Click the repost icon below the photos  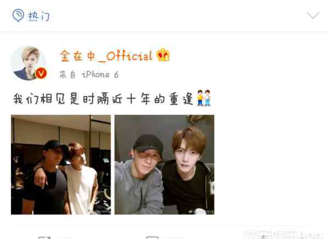[x=45, y=237]
